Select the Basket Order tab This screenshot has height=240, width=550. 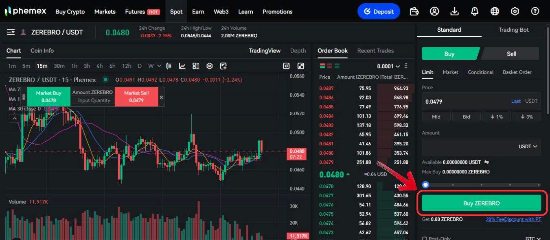tap(517, 72)
